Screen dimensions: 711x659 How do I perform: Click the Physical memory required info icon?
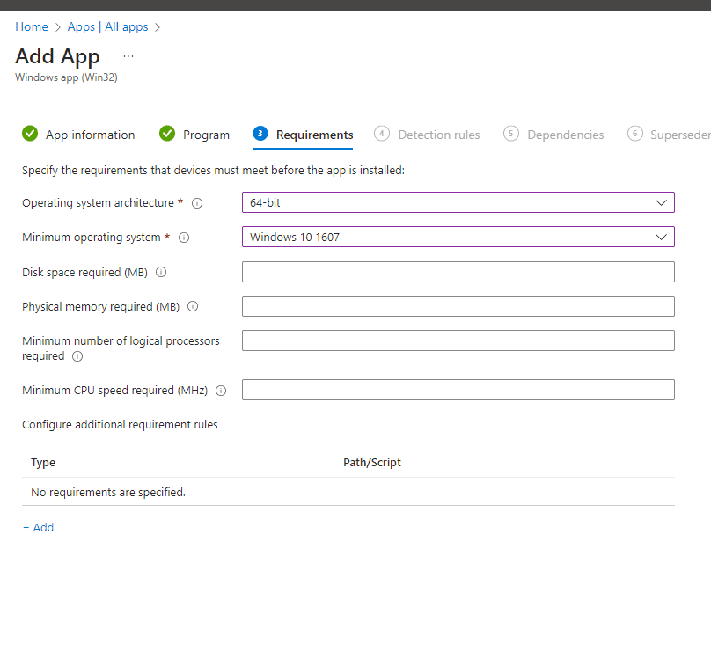coord(192,306)
